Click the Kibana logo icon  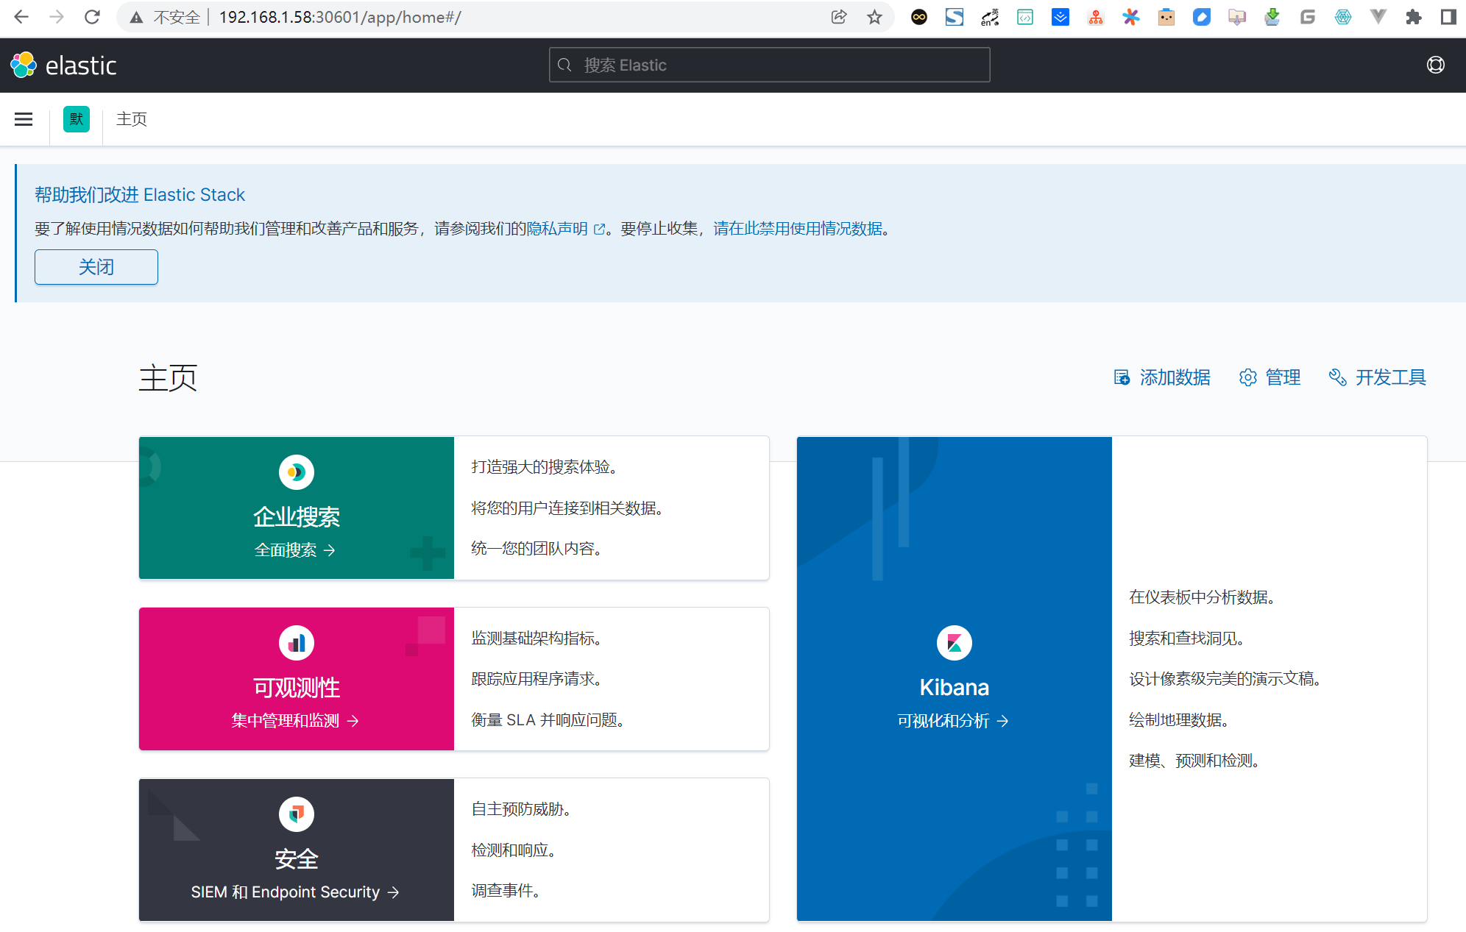pyautogui.click(x=955, y=643)
